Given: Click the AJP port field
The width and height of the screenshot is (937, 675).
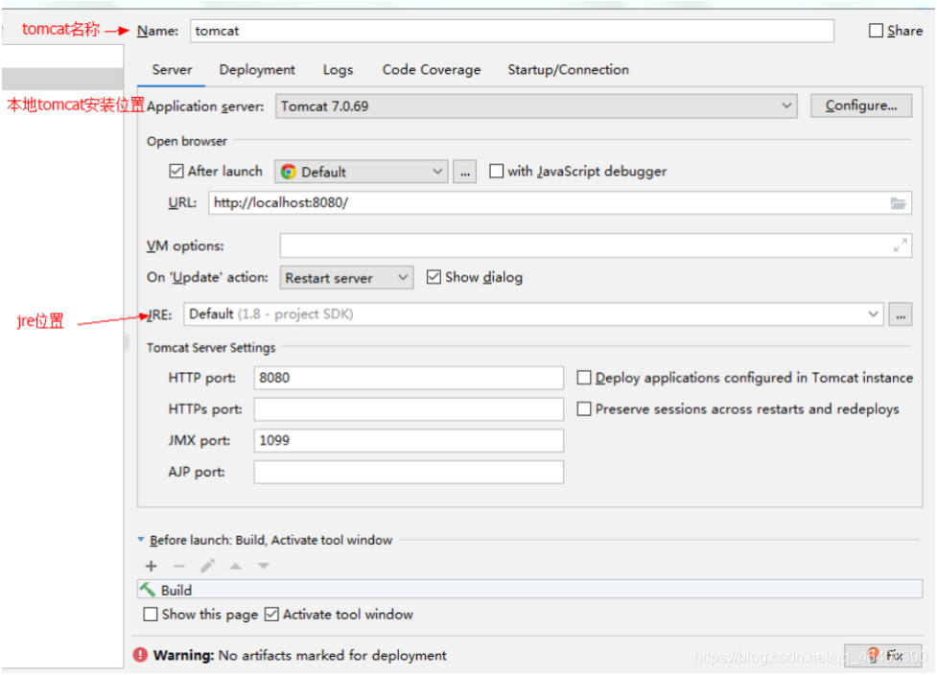Looking at the screenshot, I should (409, 472).
